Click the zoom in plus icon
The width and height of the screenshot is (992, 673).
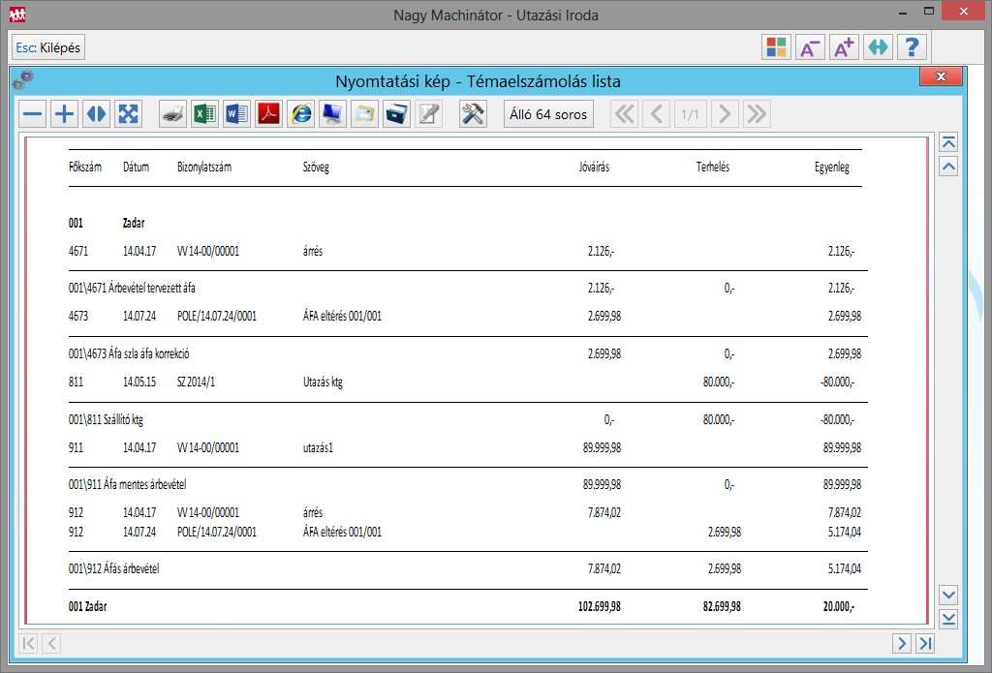point(64,114)
